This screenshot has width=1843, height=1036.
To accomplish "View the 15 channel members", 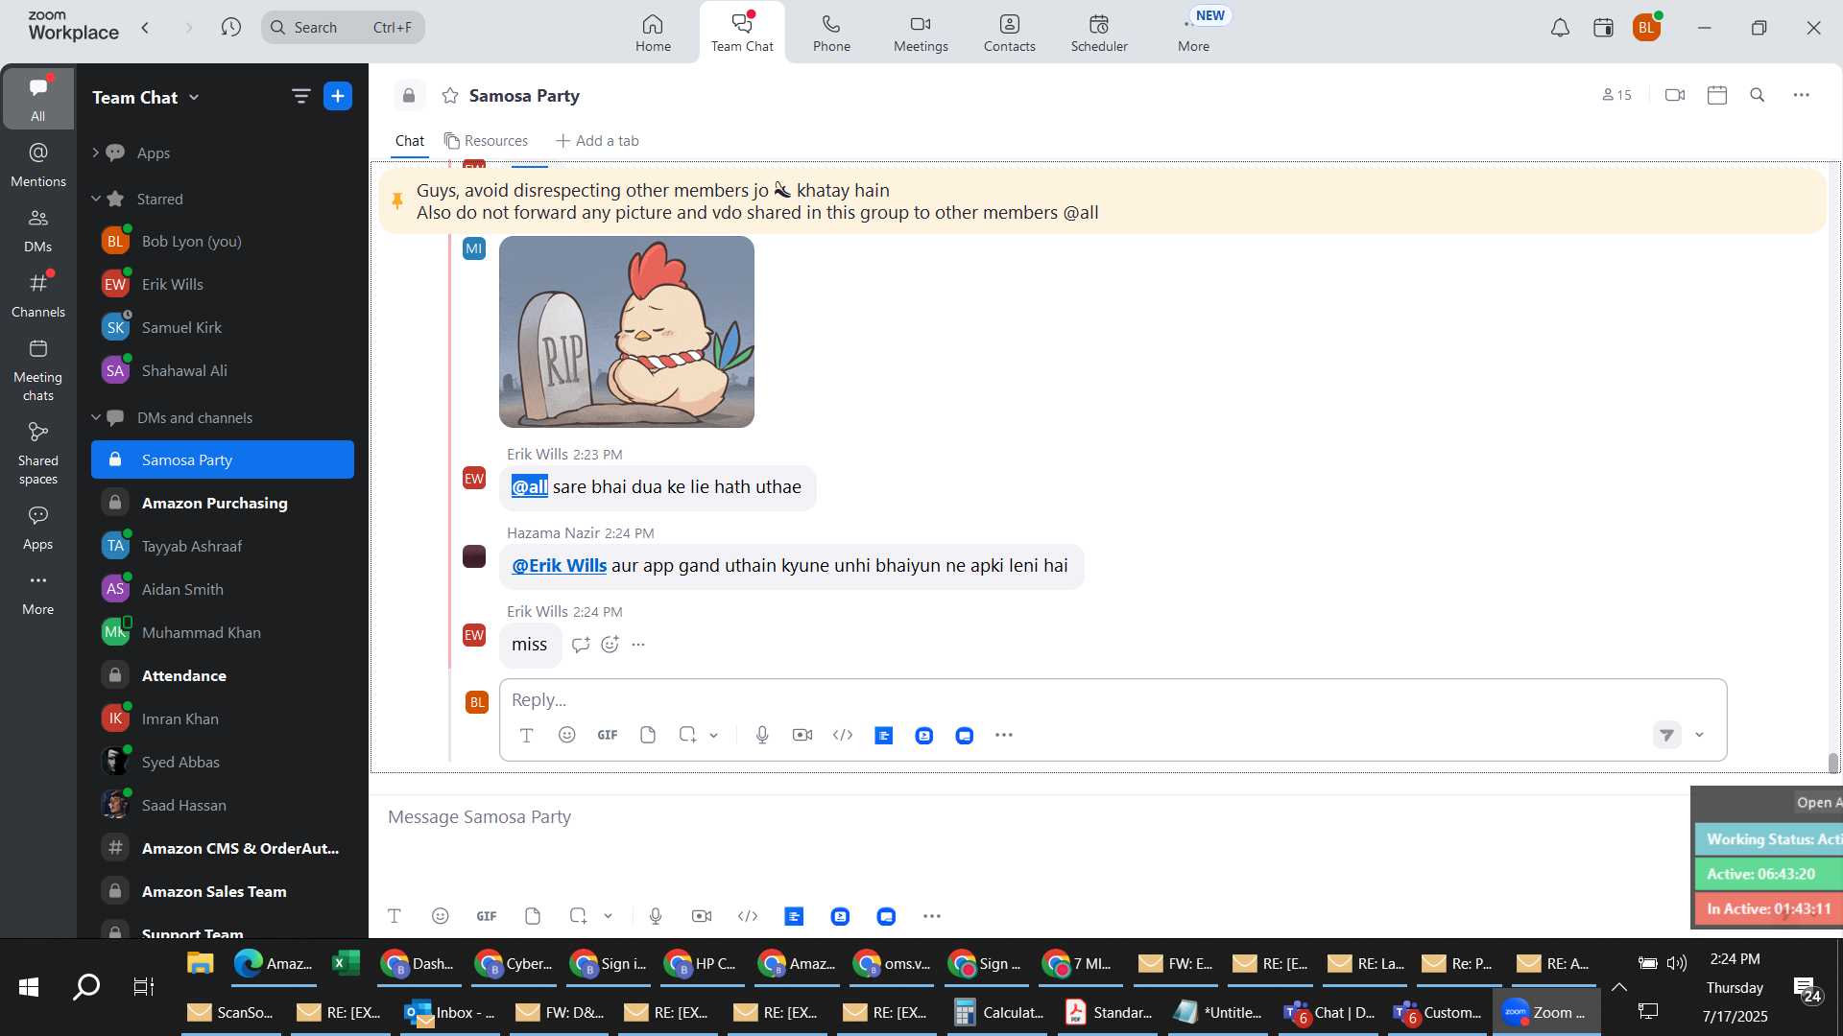I will tap(1616, 95).
